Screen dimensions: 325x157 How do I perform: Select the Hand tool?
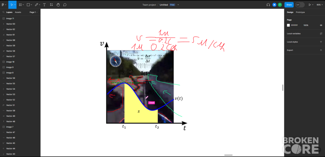pyautogui.click(x=58, y=5)
